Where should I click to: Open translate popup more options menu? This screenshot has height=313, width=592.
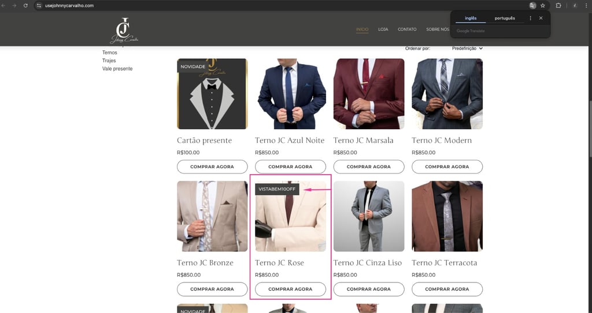point(531,18)
